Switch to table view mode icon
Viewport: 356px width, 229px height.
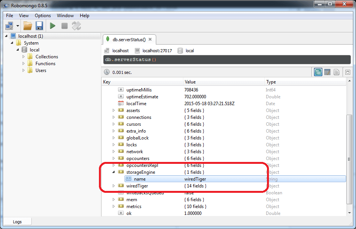[x=327, y=72]
